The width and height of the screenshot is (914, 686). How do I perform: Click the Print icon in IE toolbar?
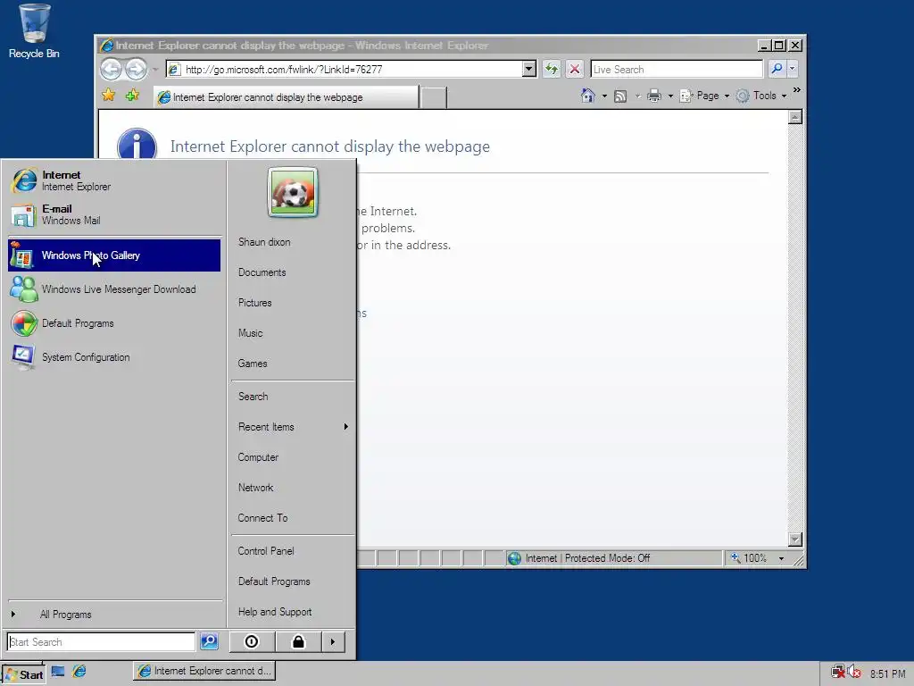pos(654,96)
